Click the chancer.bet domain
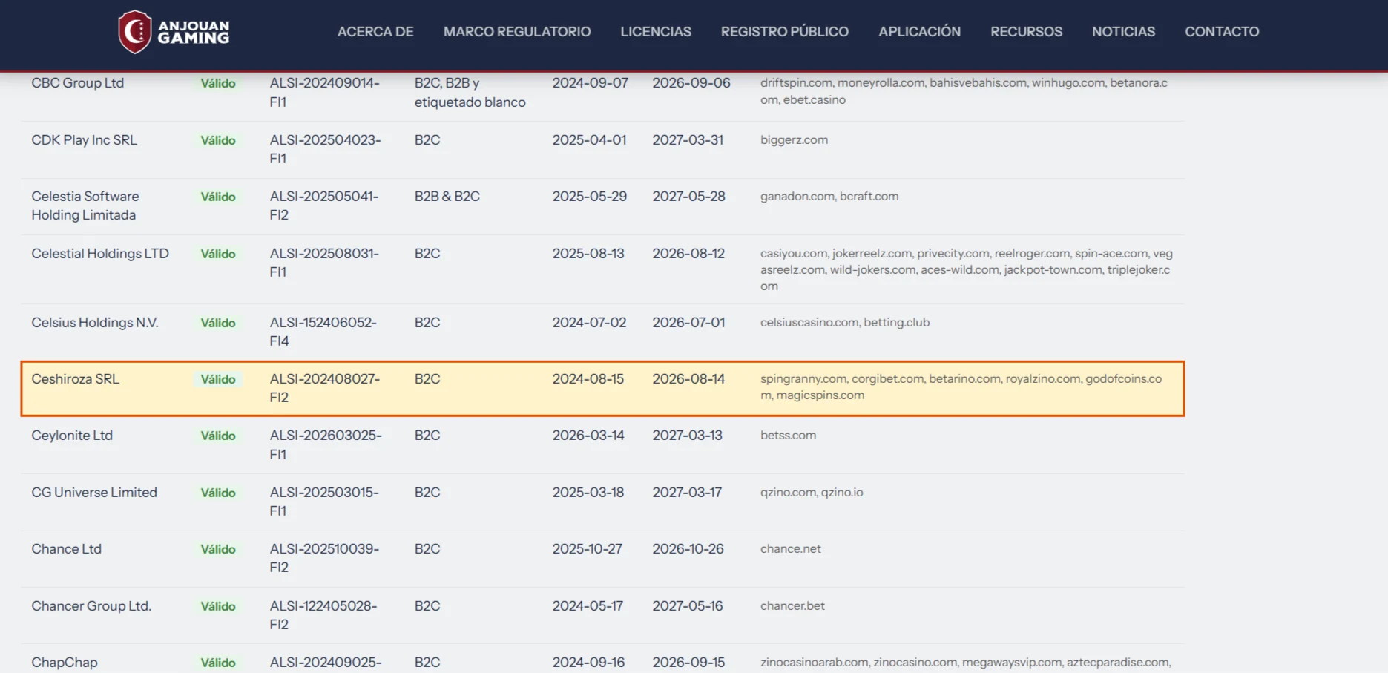The image size is (1388, 673). point(793,606)
